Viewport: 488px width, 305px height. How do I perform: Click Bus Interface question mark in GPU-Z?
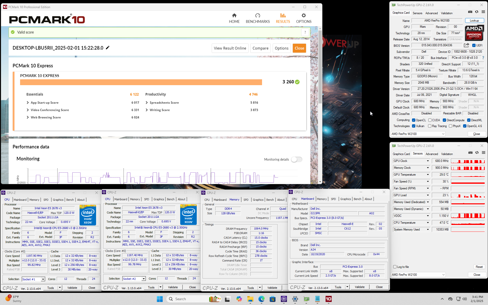pos(483,58)
